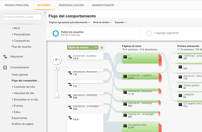Click the Todos los usuarios segment circle
This screenshot has width=202, height=132.
56,33
